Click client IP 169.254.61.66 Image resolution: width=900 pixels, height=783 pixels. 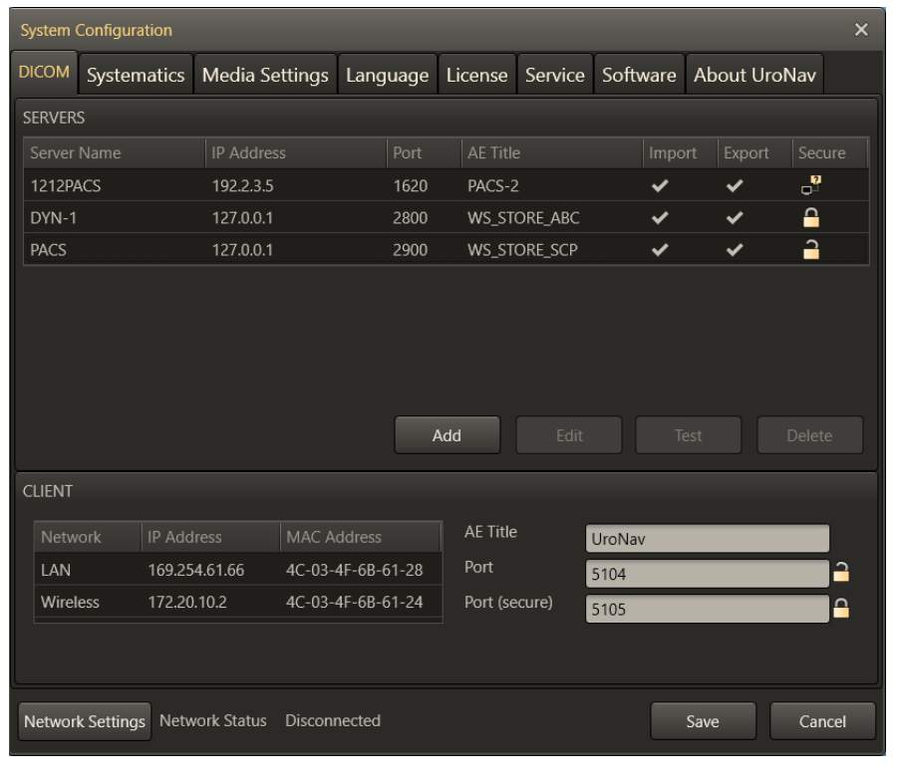[x=196, y=570]
